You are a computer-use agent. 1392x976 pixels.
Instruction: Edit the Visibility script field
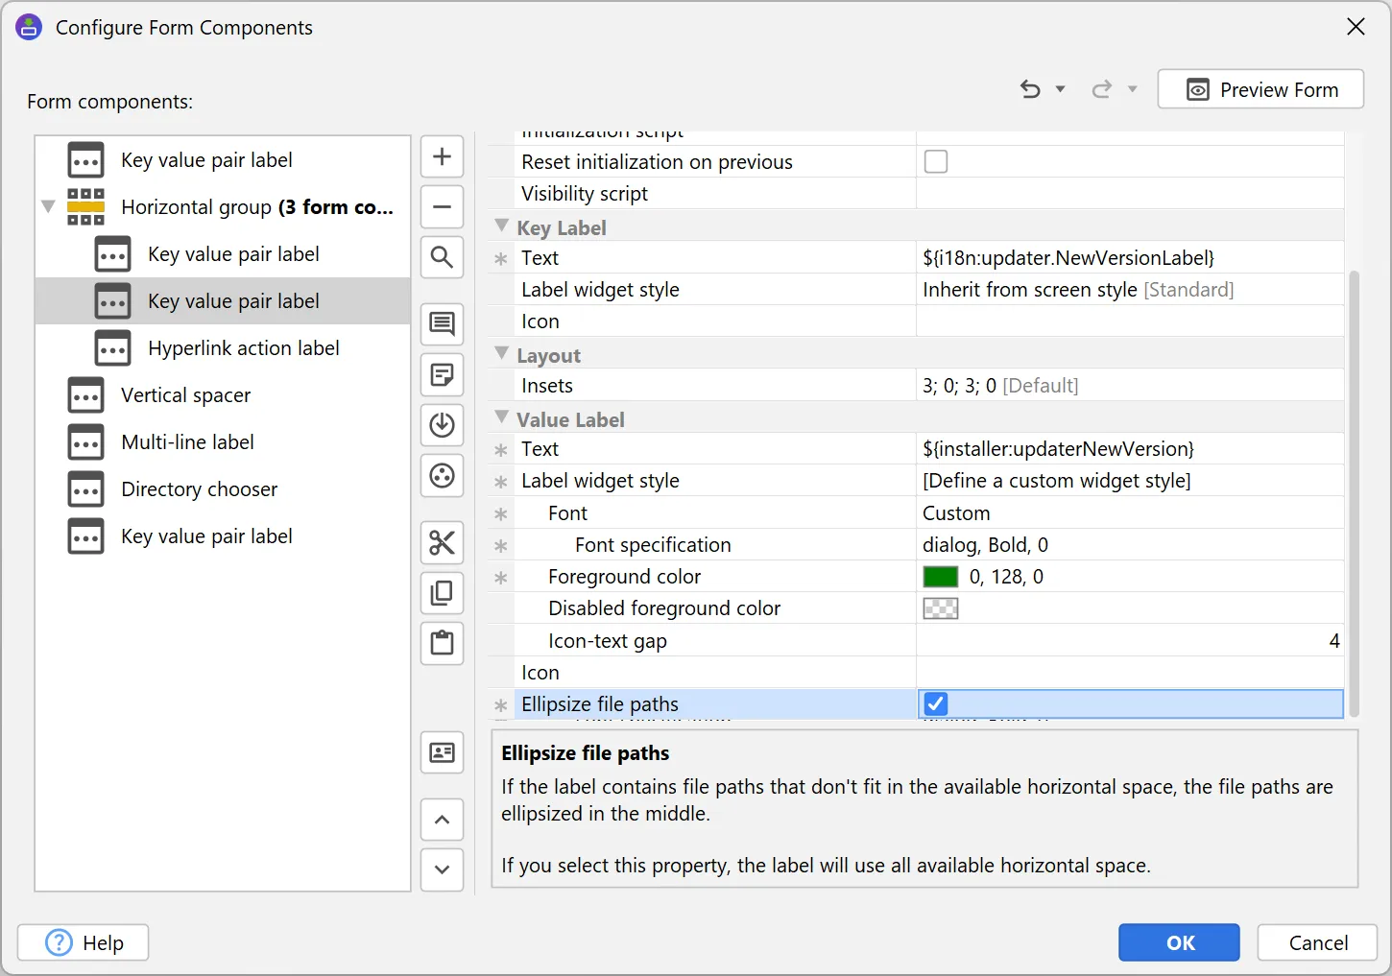[1130, 194]
